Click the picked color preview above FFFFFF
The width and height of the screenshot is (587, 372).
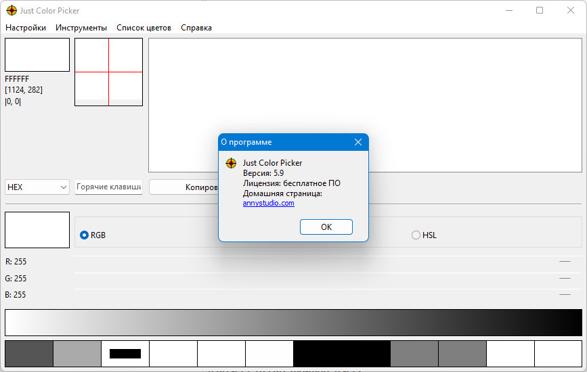click(37, 55)
